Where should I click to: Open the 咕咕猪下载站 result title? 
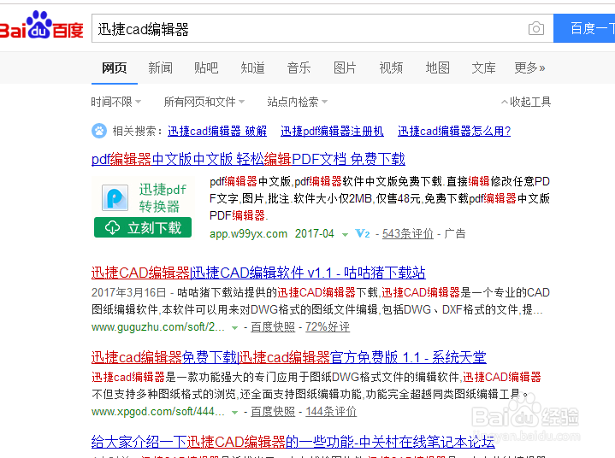(258, 273)
